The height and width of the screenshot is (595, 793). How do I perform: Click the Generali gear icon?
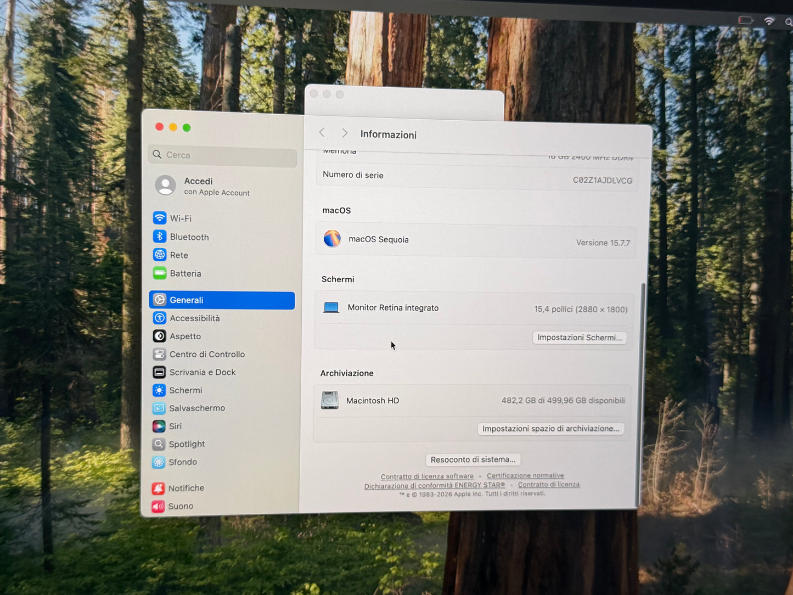(160, 300)
